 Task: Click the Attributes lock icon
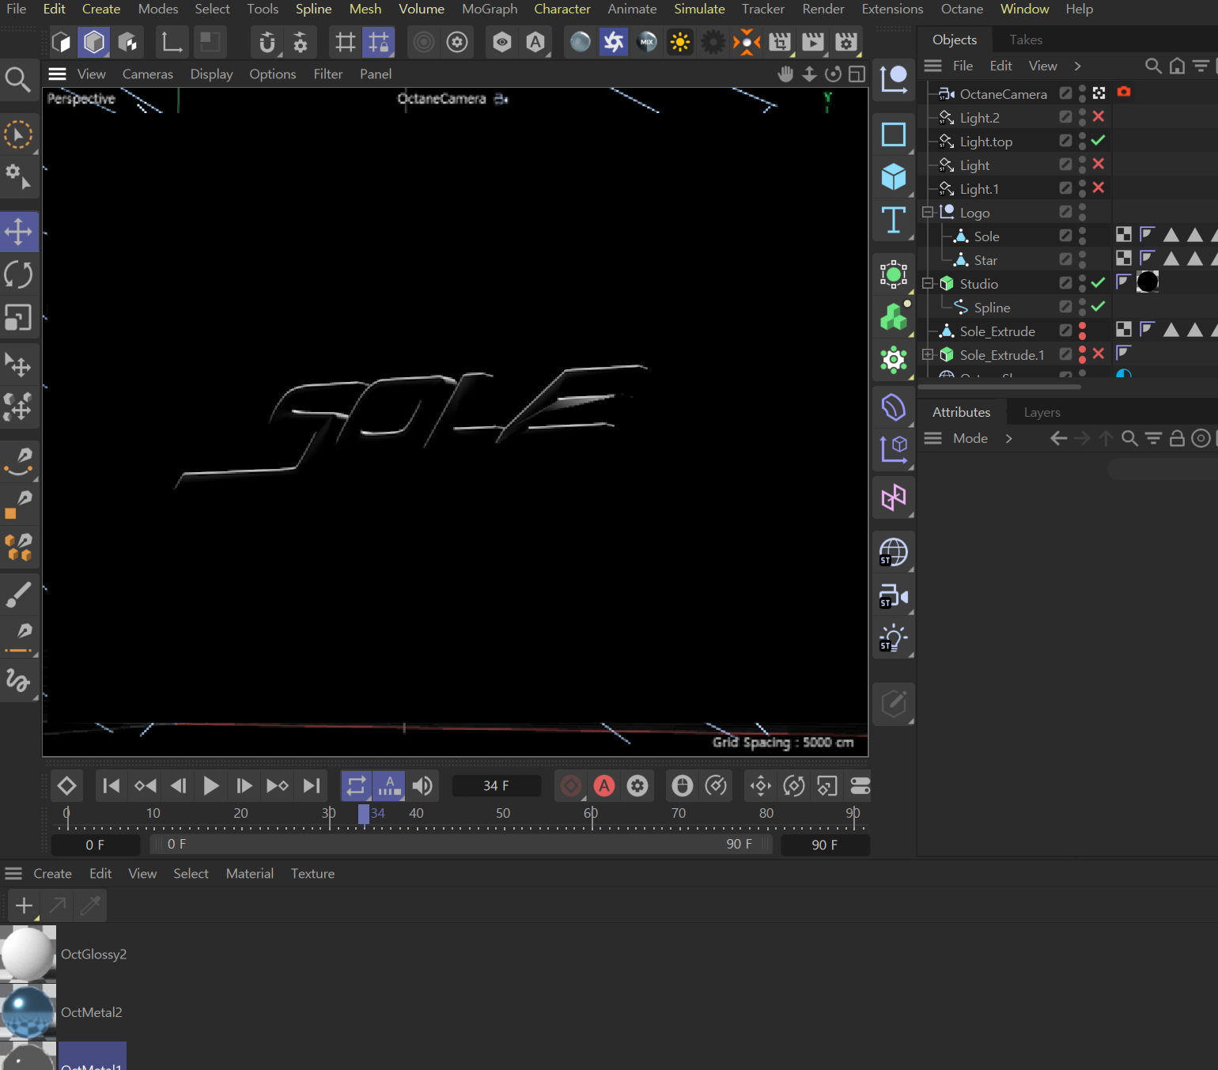point(1177,438)
